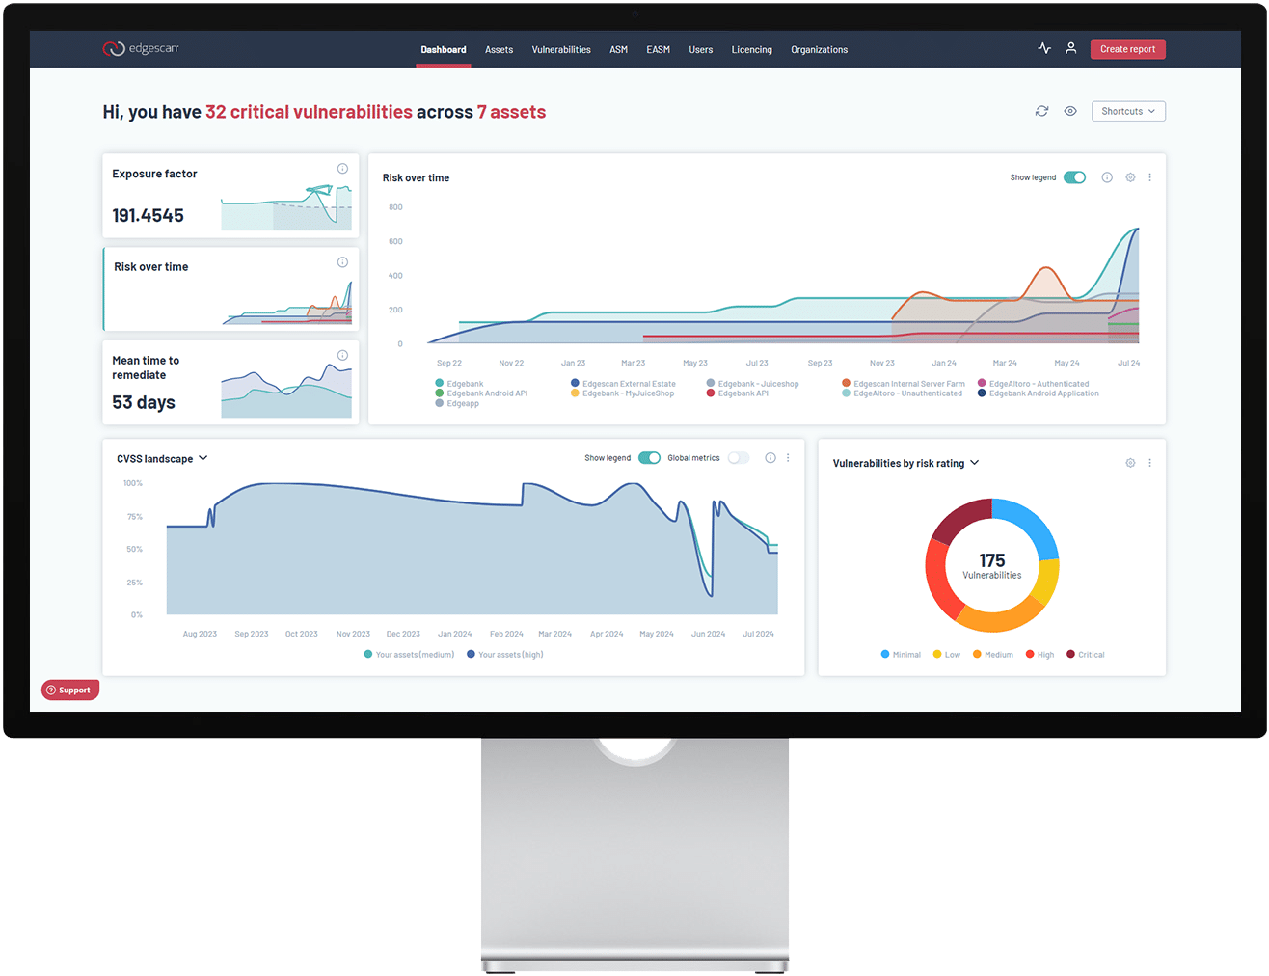
Task: Click the edgescan logo
Action: click(141, 48)
